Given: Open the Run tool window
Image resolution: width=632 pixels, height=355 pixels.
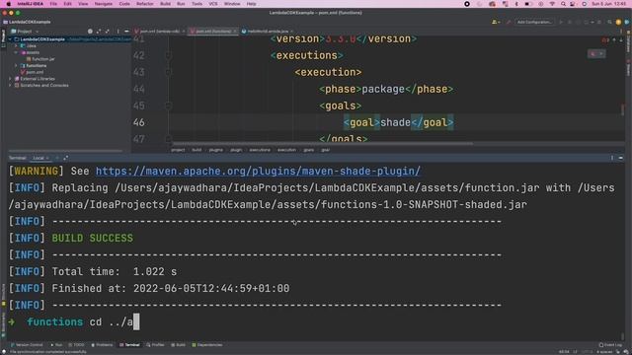Looking at the screenshot, I should [x=56, y=345].
